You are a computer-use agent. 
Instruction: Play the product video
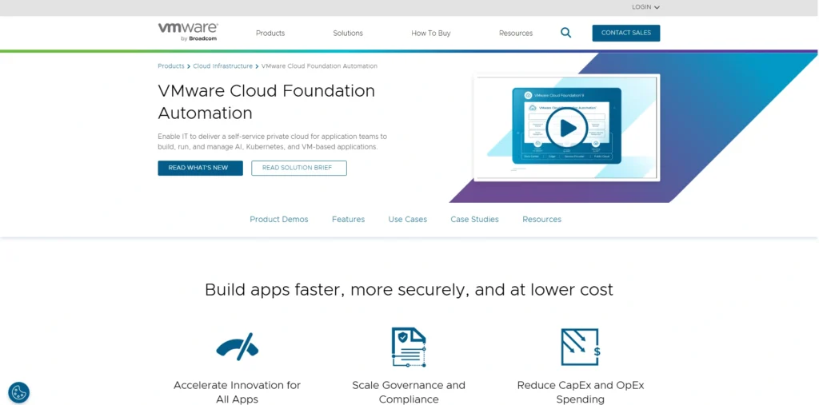[x=567, y=128]
